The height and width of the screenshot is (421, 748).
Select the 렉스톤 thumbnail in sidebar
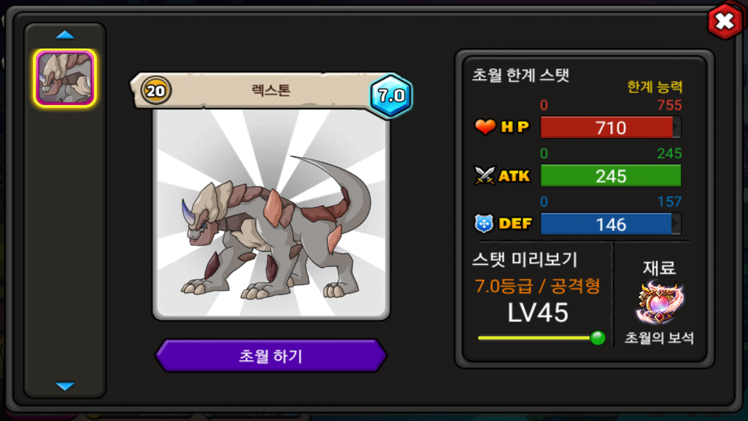point(65,78)
